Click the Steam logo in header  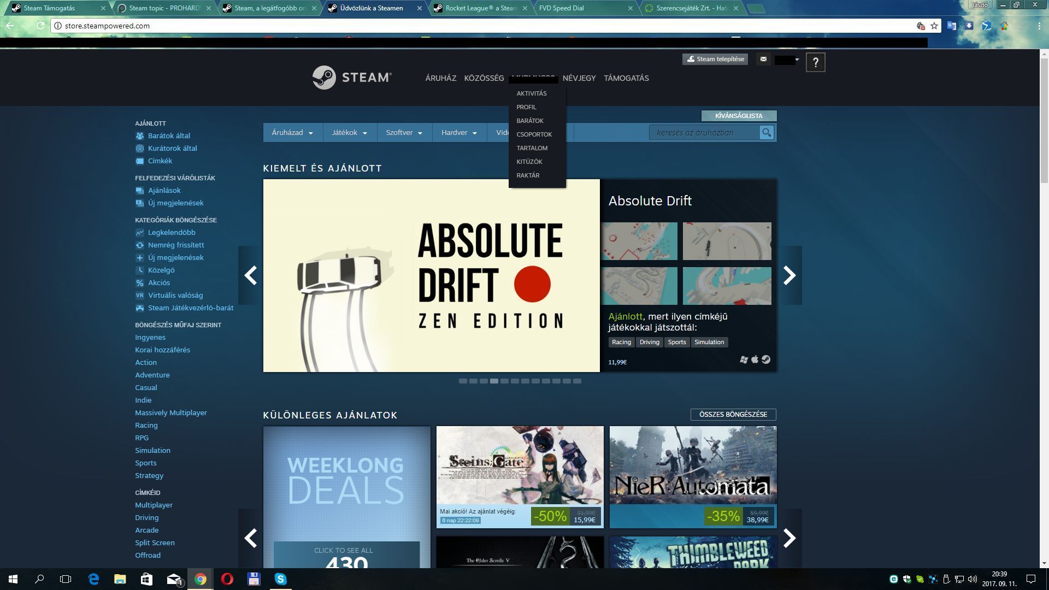352,78
